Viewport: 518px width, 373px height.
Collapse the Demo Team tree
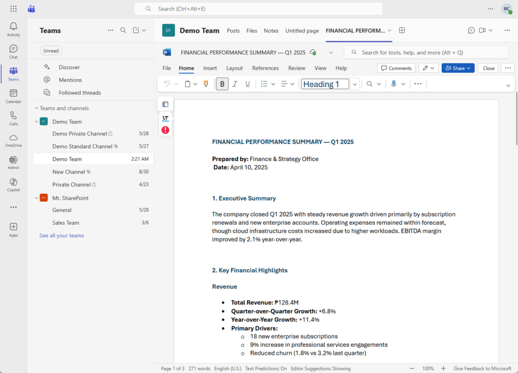(36, 121)
